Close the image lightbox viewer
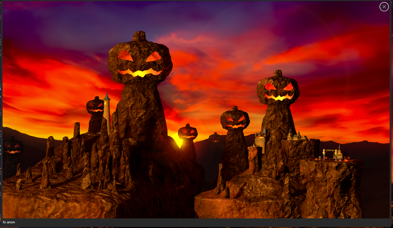Image resolution: width=393 pixels, height=228 pixels. pos(384,7)
